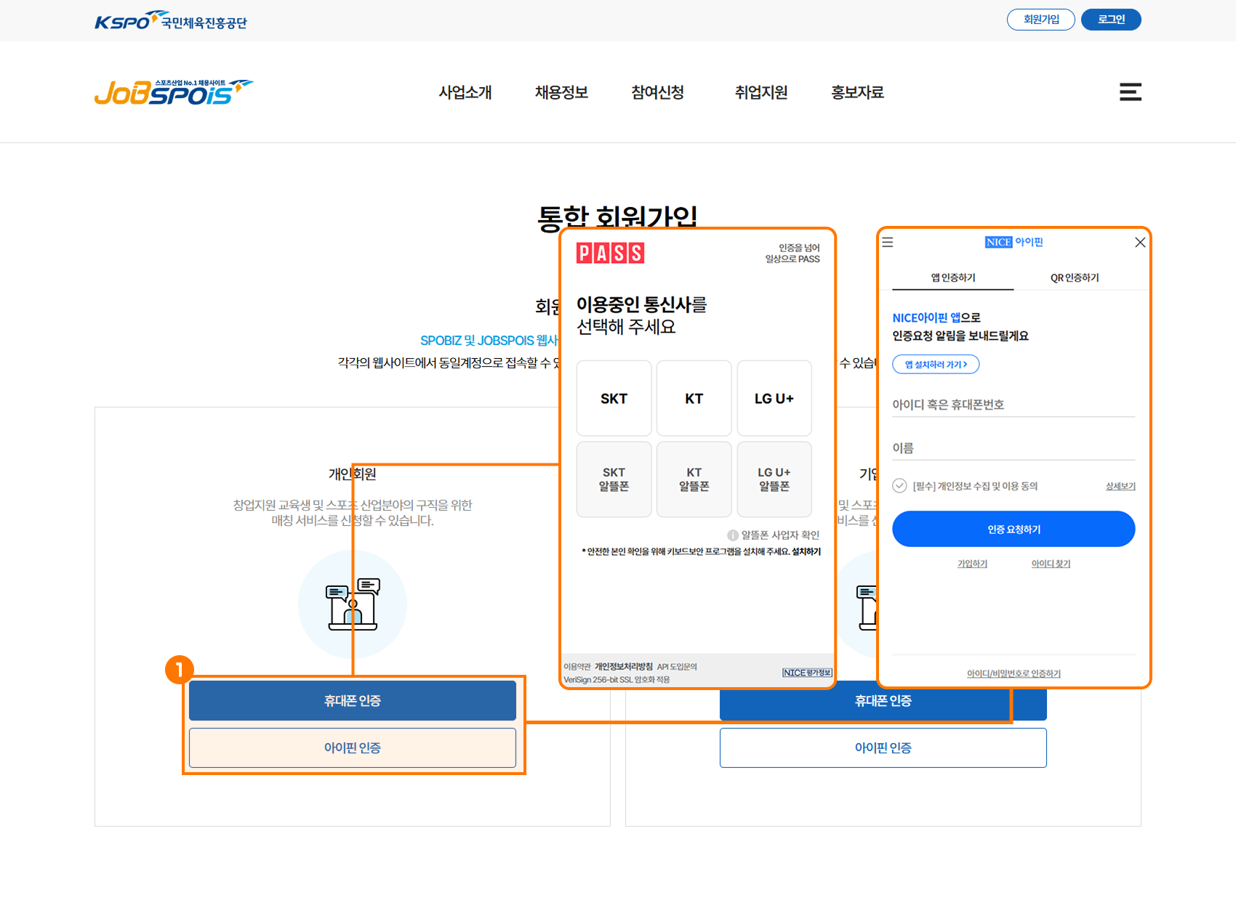Check the 개인정보 수집 및 이용 동의 box
This screenshot has width=1236, height=916.
899,486
